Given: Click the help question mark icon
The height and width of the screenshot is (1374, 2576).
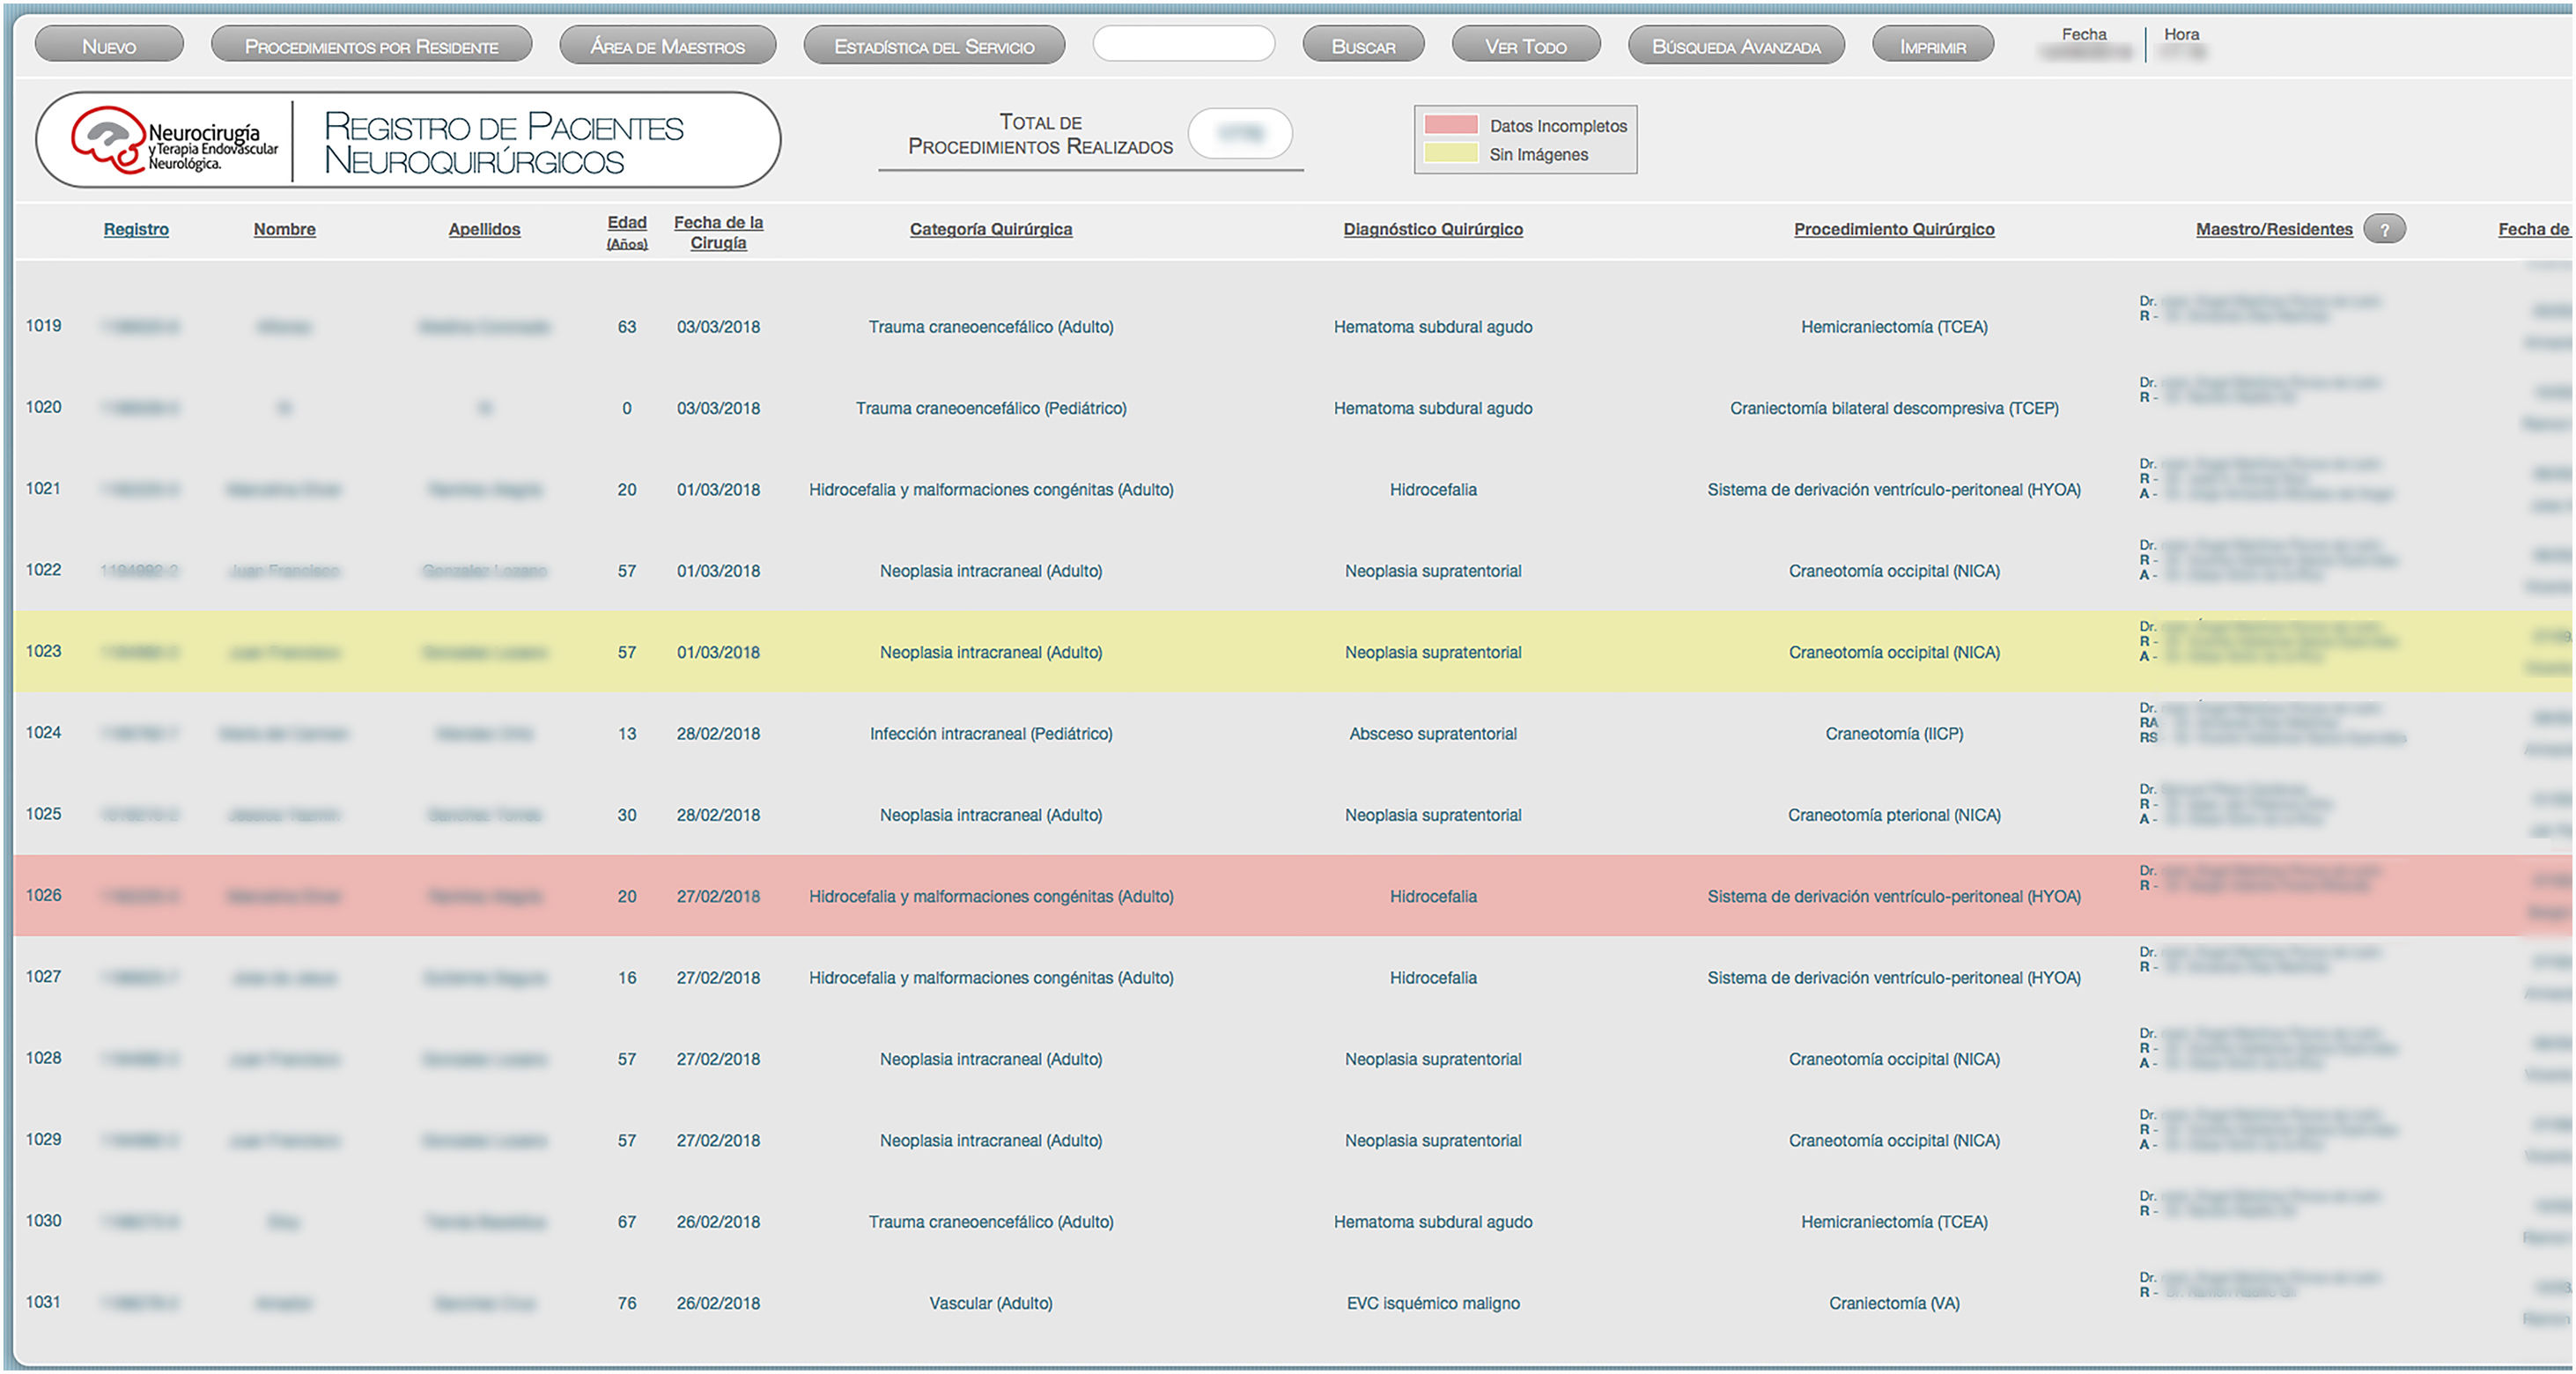Looking at the screenshot, I should tap(2384, 229).
